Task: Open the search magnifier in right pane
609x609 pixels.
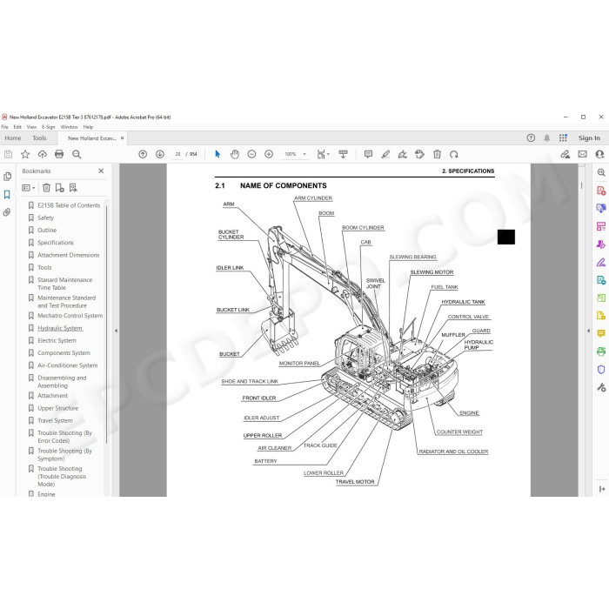Action: pos(601,172)
